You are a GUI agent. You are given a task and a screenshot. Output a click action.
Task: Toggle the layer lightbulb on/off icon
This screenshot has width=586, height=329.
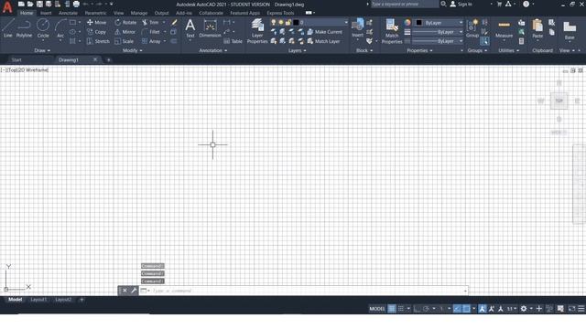pos(274,22)
